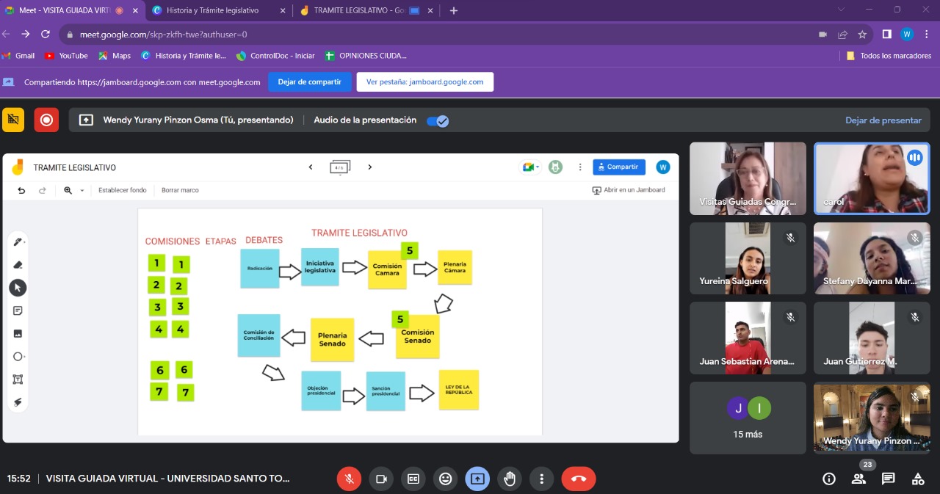
Task: Click Dejar de presentar link
Action: point(883,120)
